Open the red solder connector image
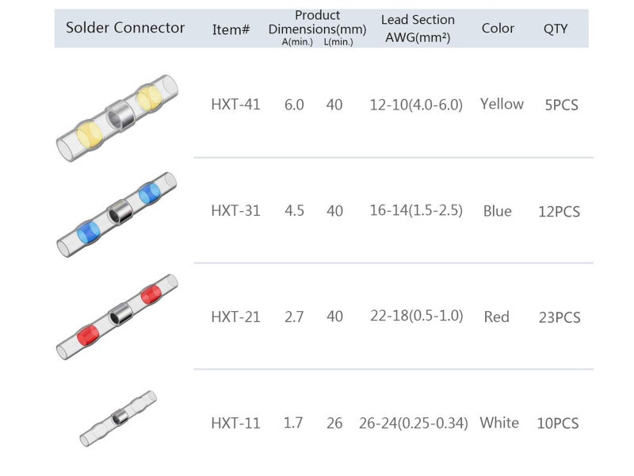The width and height of the screenshot is (634, 476). tap(116, 315)
